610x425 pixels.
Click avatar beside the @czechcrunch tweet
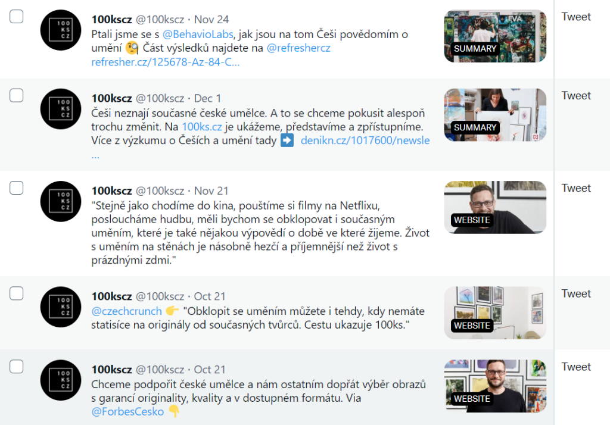(61, 307)
